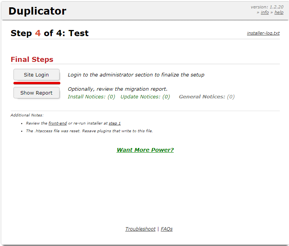Click 'Login to the administrator section' text
The width and height of the screenshot is (289, 246).
coord(136,75)
